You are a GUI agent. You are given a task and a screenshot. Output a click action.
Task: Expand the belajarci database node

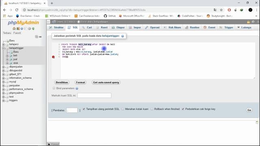click(x=4, y=44)
